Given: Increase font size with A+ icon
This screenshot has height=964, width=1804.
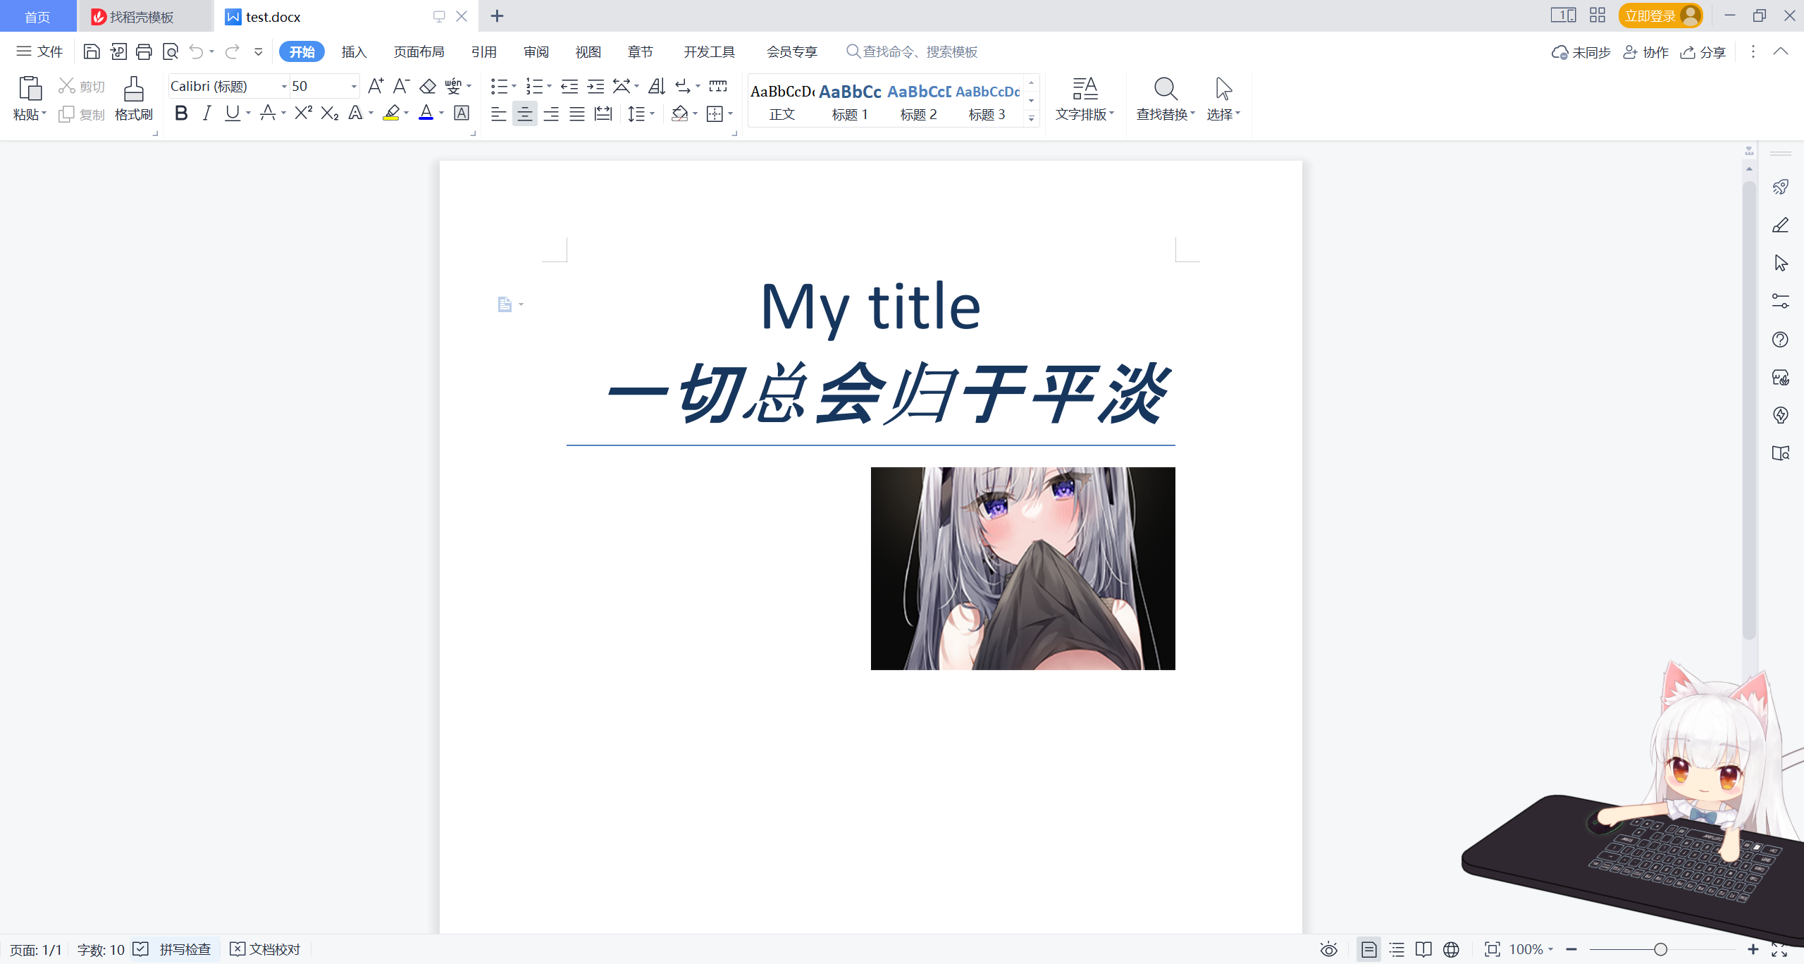Looking at the screenshot, I should 376,86.
